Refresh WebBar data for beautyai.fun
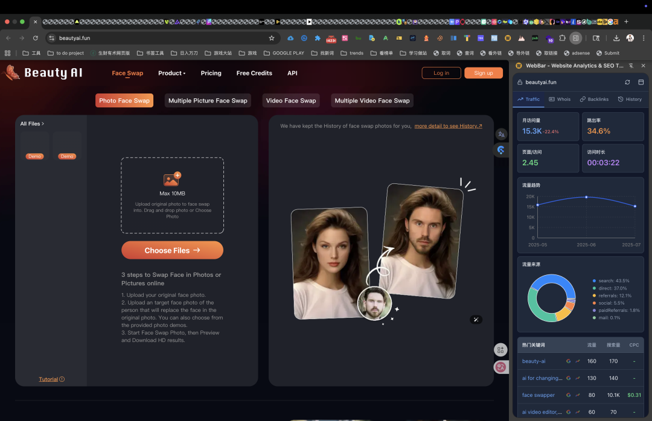652x421 pixels. click(627, 82)
